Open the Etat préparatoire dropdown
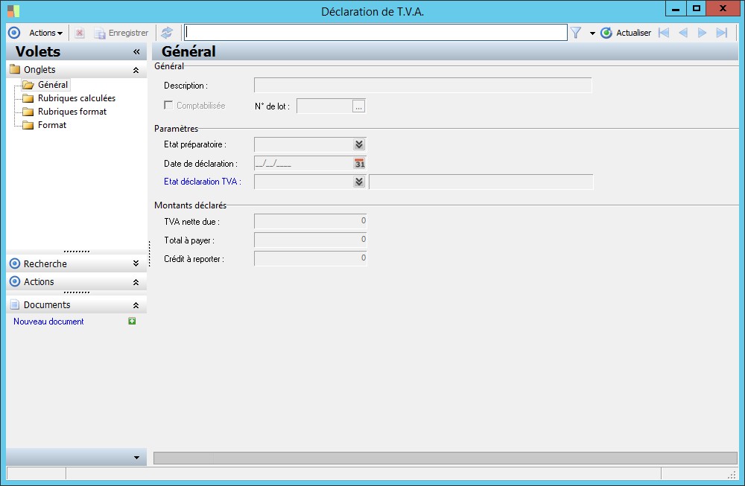This screenshot has width=745, height=486. [359, 144]
